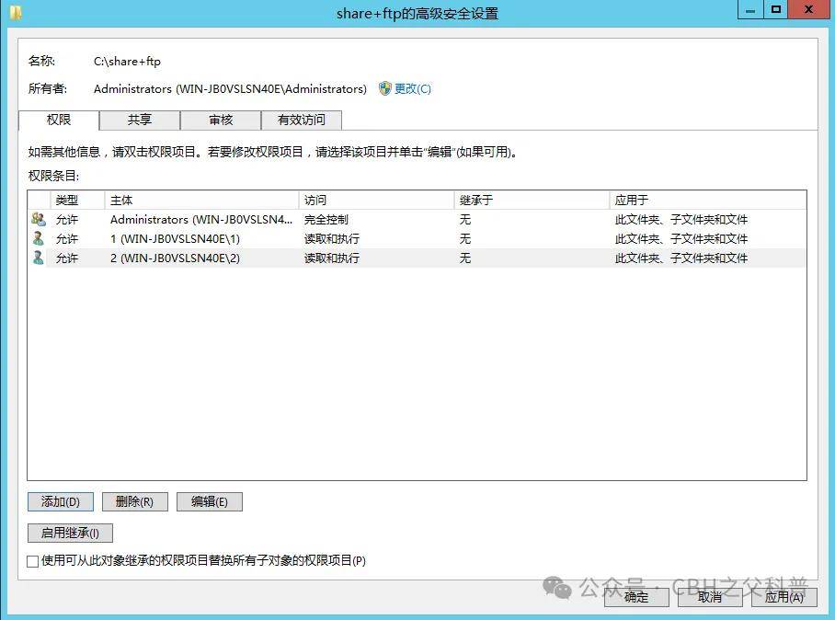Click the Administrators group icon in permission list
835x620 pixels.
[38, 219]
